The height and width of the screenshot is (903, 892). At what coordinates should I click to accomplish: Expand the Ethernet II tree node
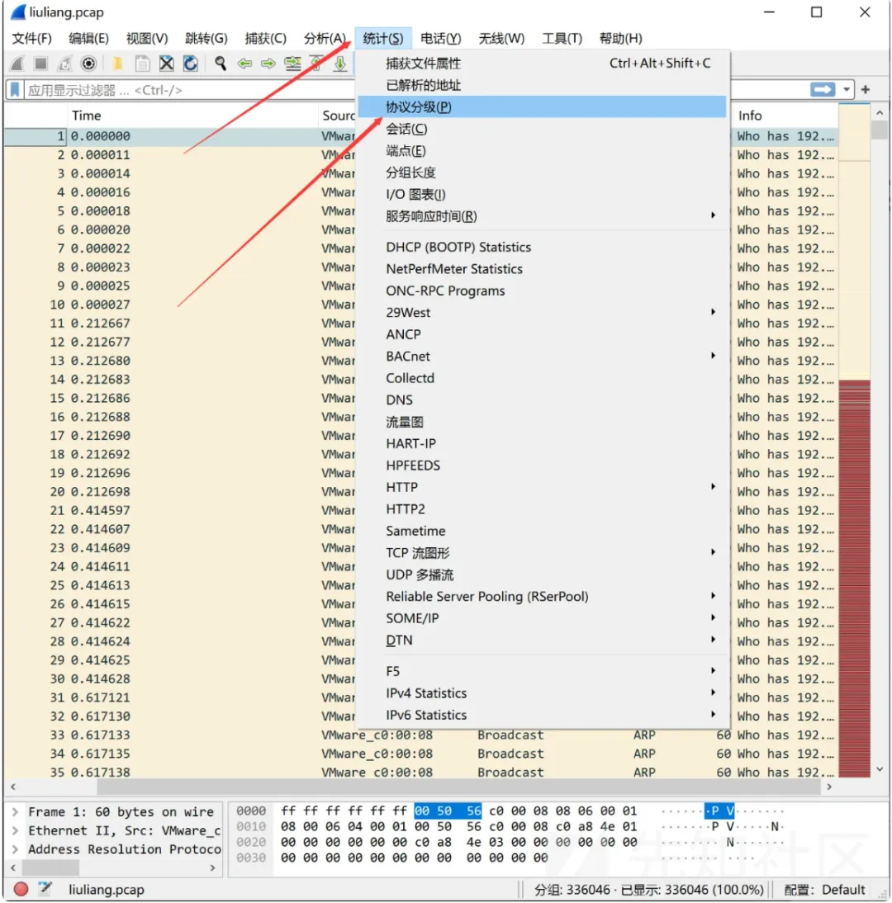coord(16,830)
